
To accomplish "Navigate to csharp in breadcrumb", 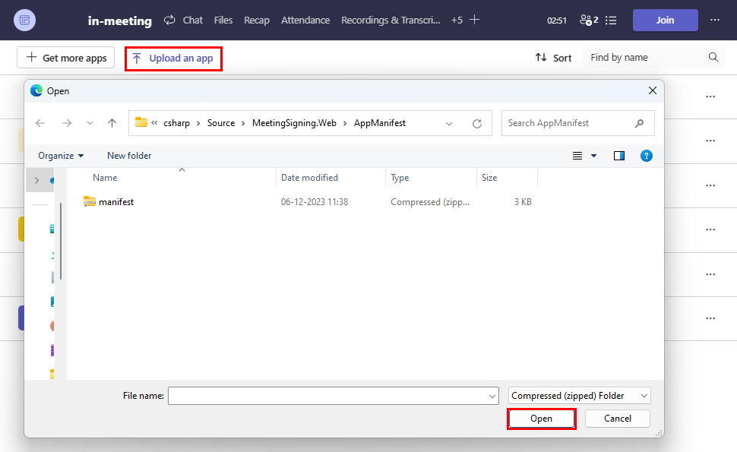I will coord(177,123).
